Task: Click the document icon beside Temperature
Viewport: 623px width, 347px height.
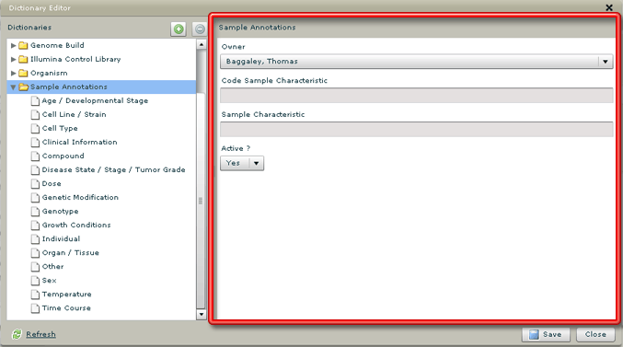Action: pos(35,295)
